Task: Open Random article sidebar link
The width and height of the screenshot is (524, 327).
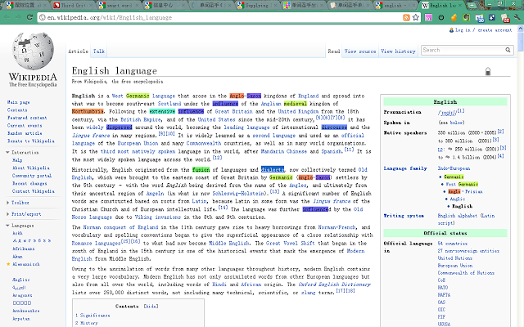Action: pos(25,133)
